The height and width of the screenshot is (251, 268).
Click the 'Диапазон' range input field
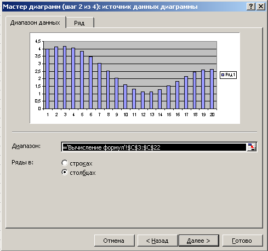tap(154, 147)
